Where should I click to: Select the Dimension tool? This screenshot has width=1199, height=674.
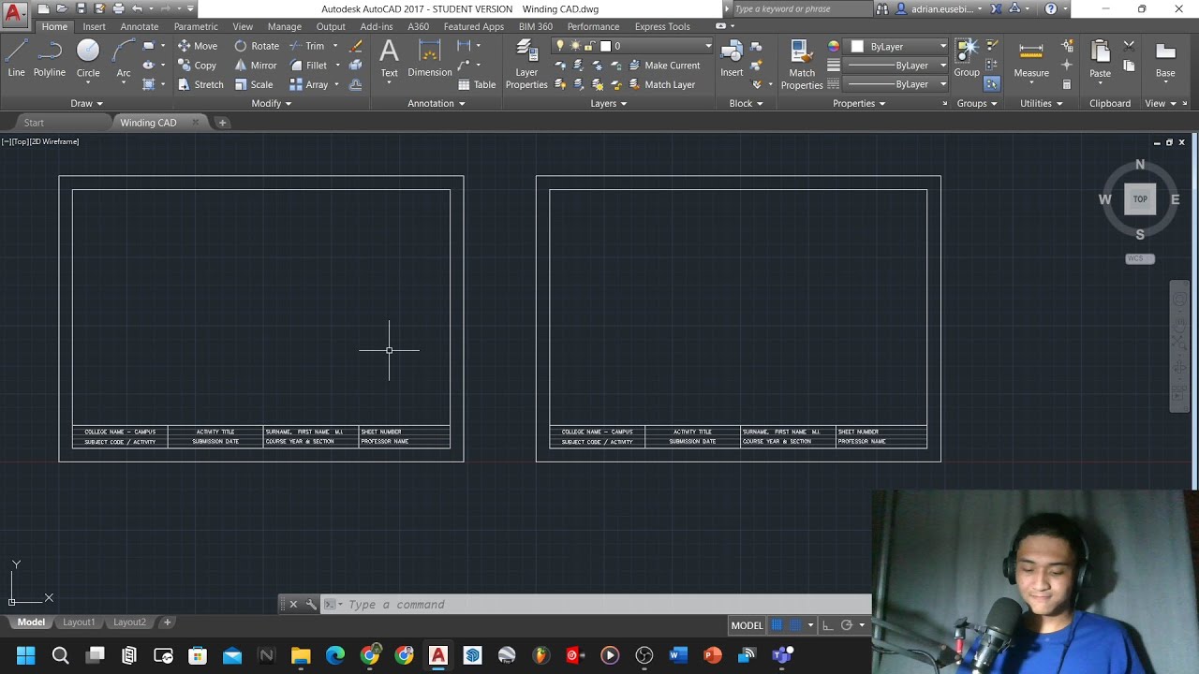click(x=430, y=58)
